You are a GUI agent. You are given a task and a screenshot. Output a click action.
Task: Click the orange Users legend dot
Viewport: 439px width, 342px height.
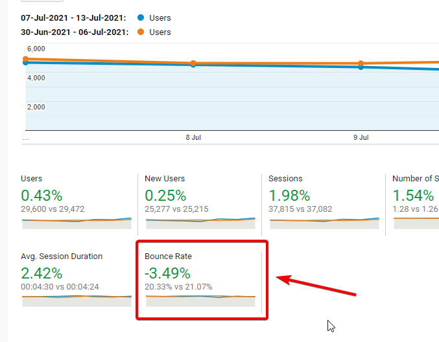141,32
